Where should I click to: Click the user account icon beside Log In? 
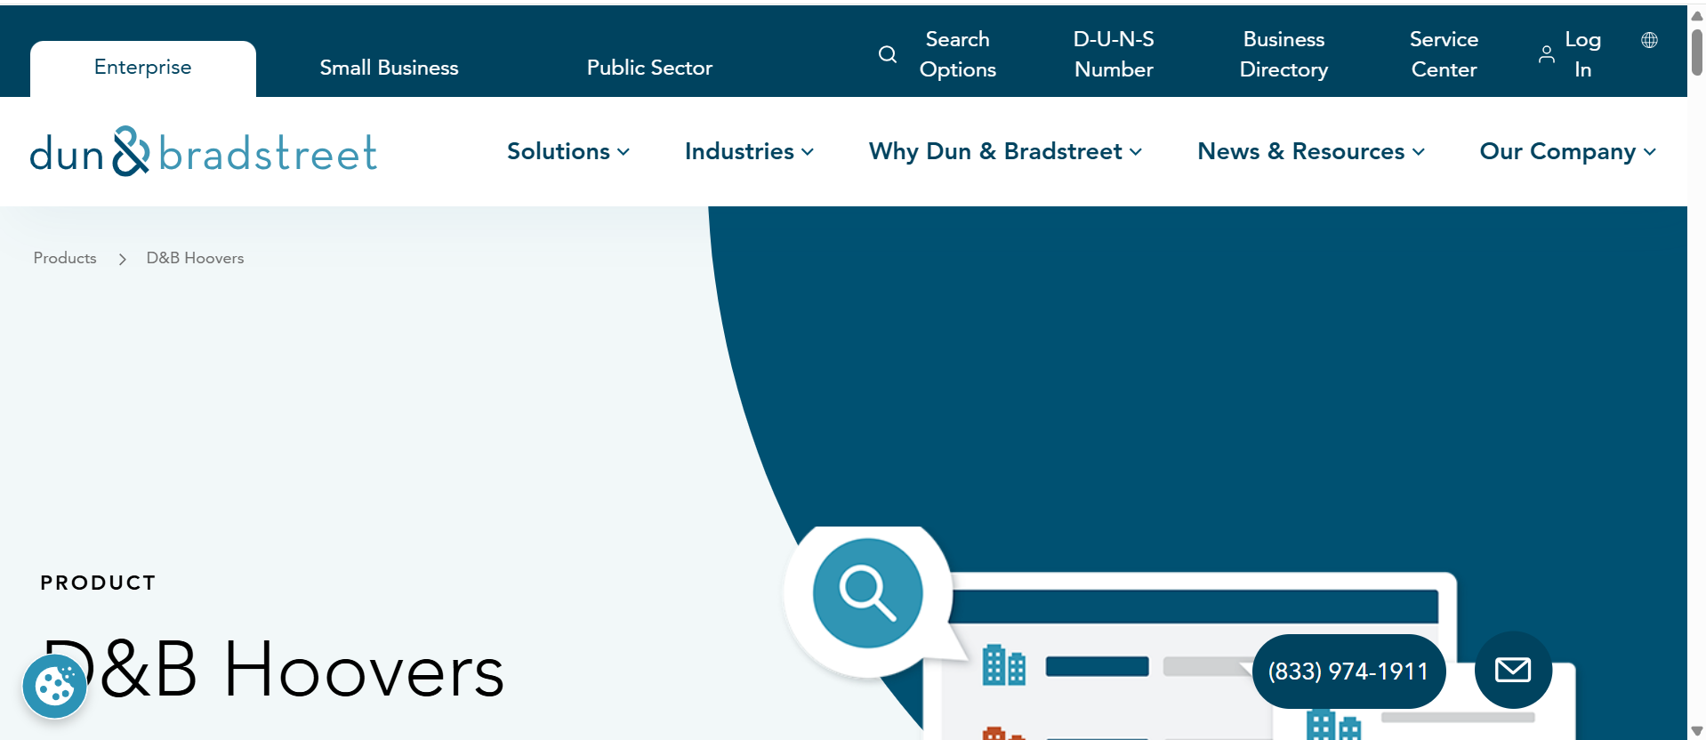point(1547,54)
